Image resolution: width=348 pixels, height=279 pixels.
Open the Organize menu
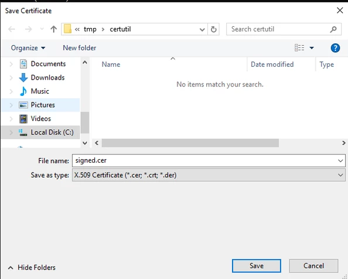28,48
